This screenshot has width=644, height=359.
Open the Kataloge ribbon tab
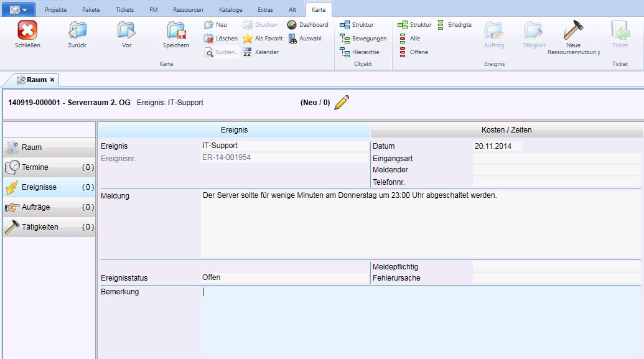click(230, 9)
